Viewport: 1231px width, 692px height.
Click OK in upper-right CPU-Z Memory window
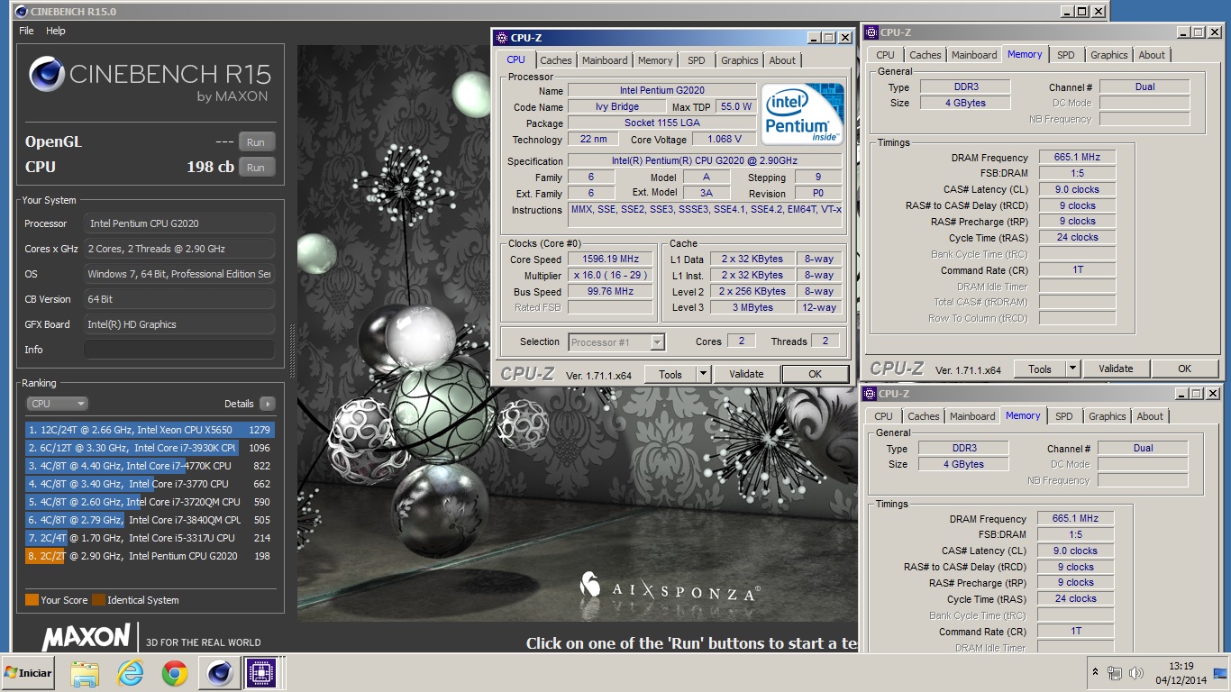click(1184, 369)
